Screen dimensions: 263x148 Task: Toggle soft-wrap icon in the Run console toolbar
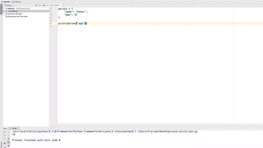point(9,139)
